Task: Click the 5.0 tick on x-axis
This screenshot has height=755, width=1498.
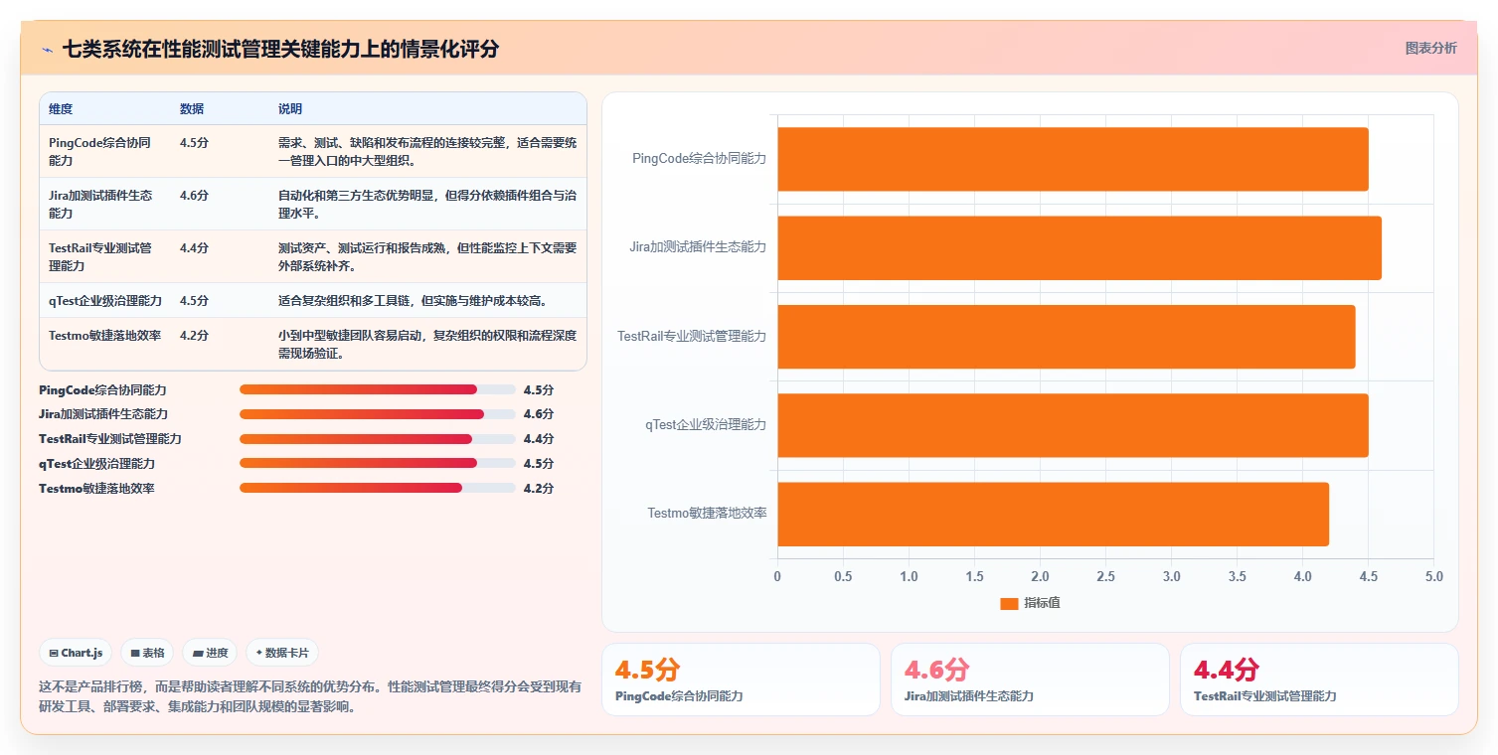Action: [1433, 576]
